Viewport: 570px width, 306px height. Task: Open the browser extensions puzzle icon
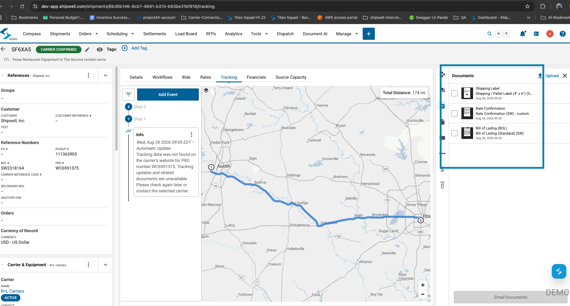[543, 6]
